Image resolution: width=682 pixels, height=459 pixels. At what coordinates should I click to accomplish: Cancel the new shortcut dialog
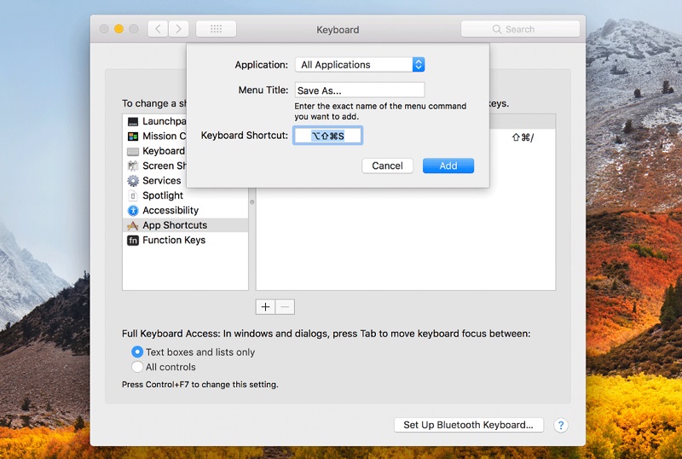[387, 166]
